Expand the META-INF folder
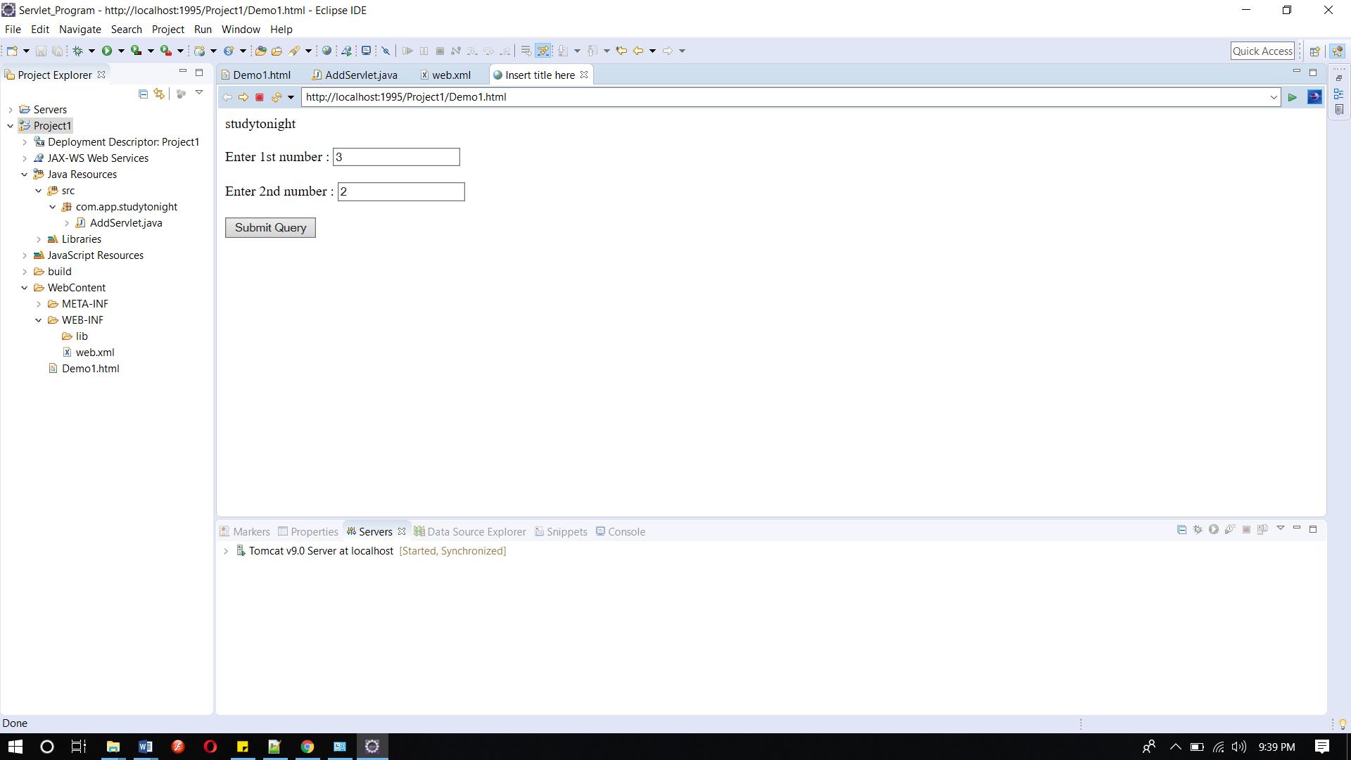The height and width of the screenshot is (760, 1351). pyautogui.click(x=39, y=304)
